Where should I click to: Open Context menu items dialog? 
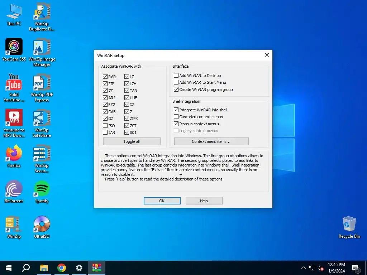211,141
